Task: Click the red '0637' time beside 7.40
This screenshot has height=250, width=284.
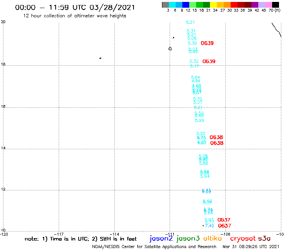Action: 225,226
